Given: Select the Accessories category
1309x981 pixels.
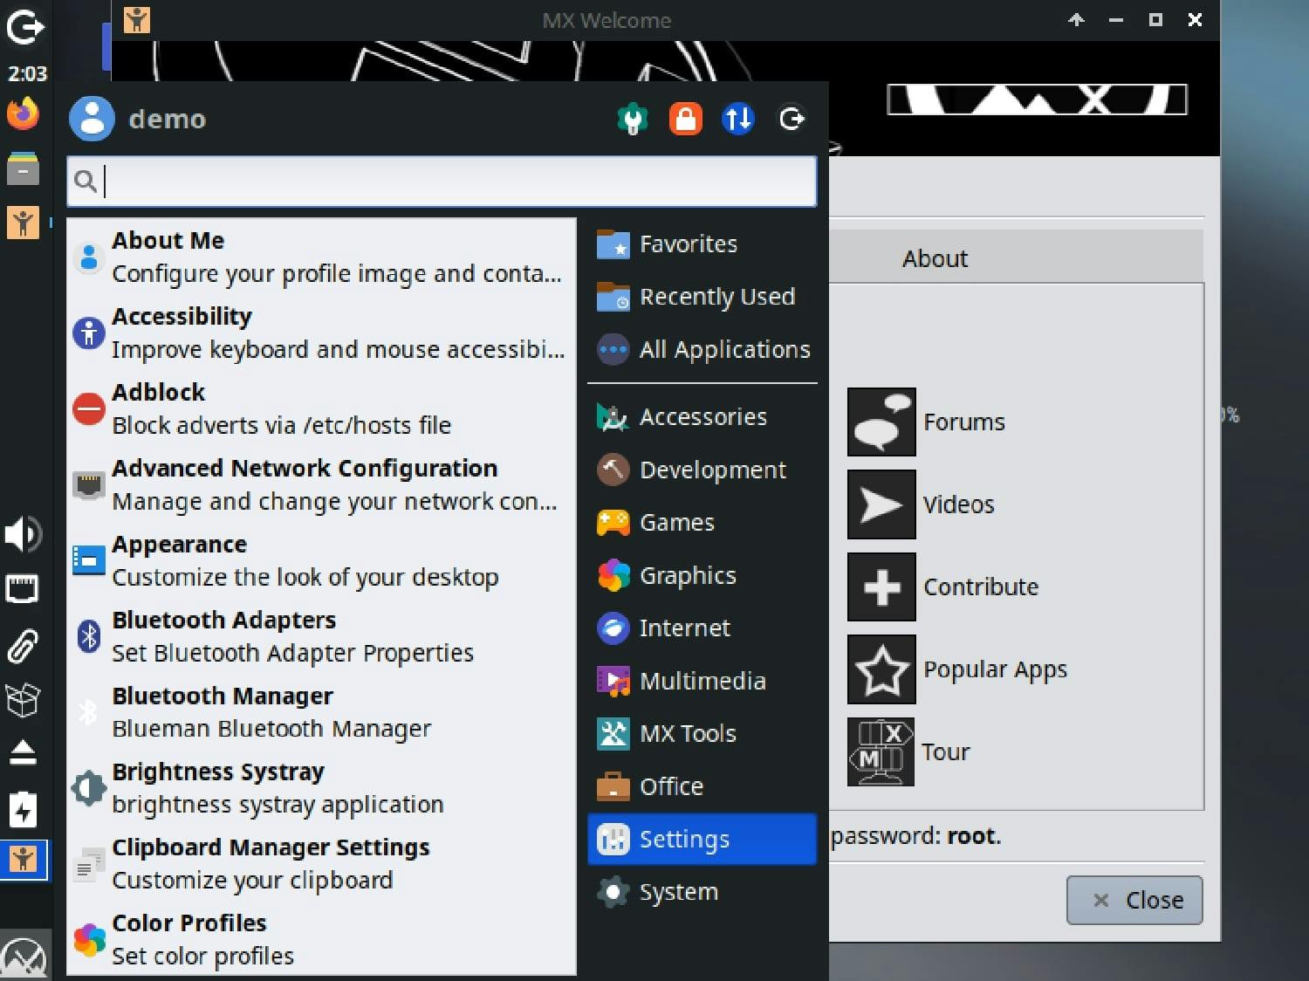Looking at the screenshot, I should [702, 417].
